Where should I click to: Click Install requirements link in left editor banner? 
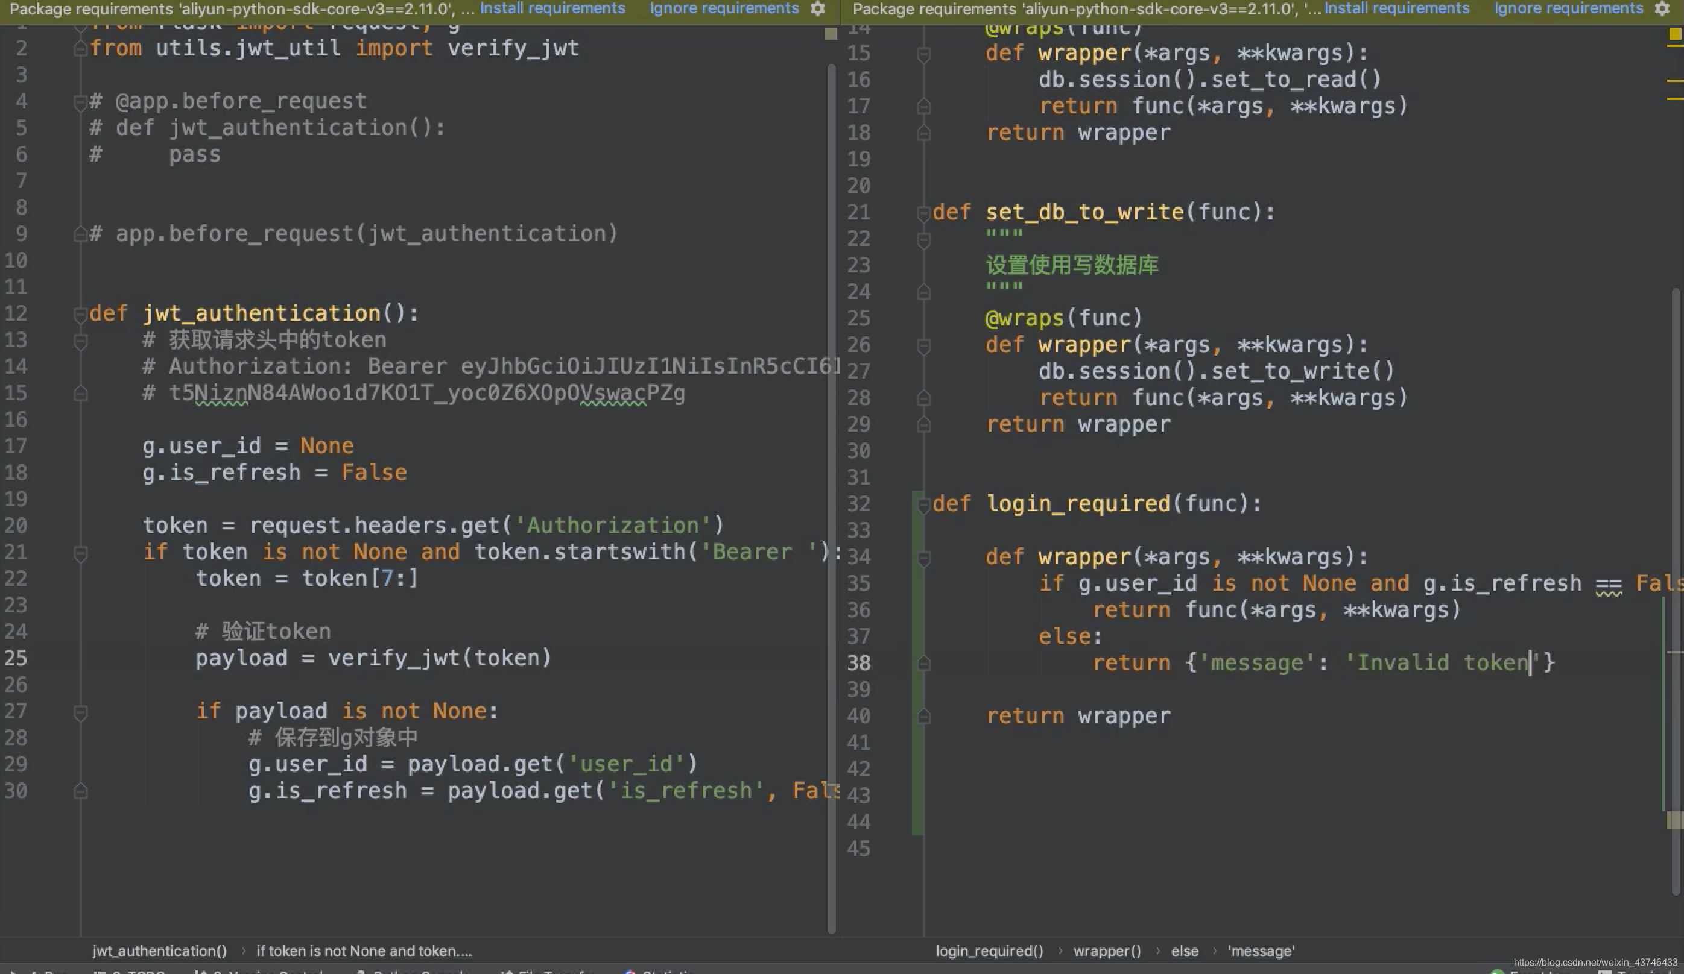[552, 8]
